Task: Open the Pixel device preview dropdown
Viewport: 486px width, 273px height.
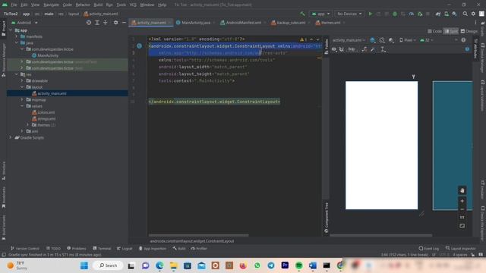Action: point(408,40)
